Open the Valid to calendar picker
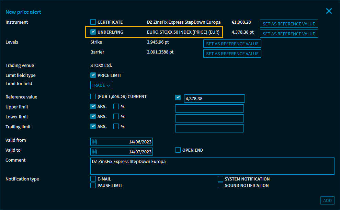The image size is (340, 210). [x=94, y=152]
